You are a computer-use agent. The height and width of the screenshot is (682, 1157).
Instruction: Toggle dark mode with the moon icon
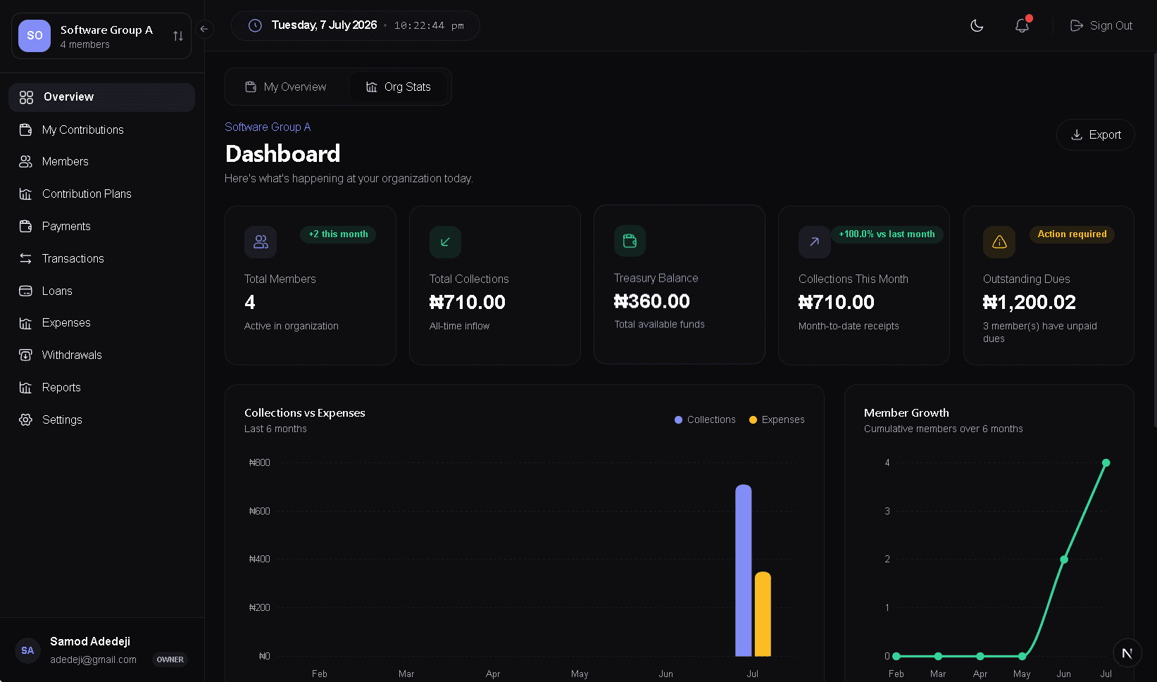[x=977, y=25]
